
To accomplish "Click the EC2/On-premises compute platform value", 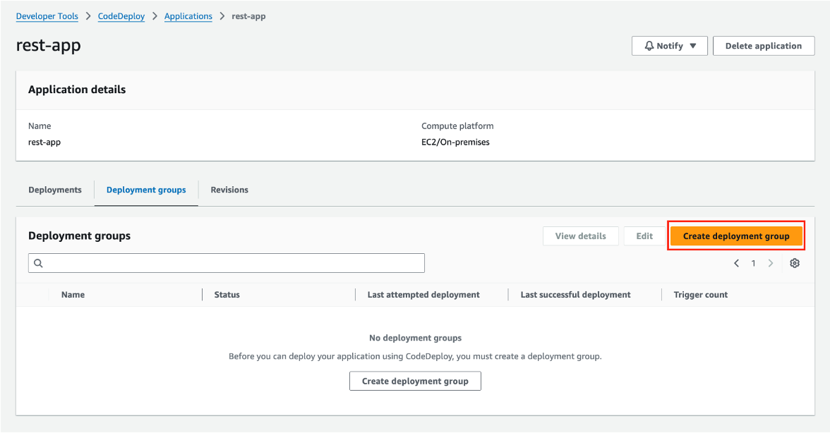I will [x=455, y=142].
